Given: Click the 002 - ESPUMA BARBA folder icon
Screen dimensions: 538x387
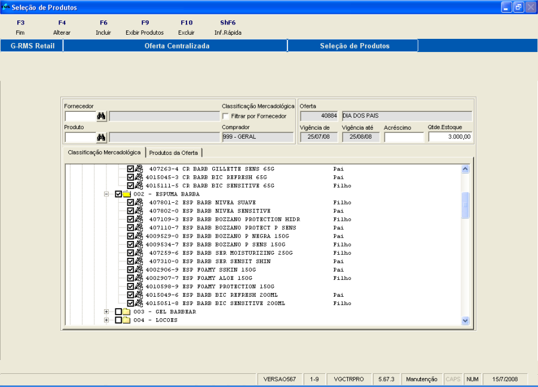Looking at the screenshot, I should pyautogui.click(x=127, y=194).
